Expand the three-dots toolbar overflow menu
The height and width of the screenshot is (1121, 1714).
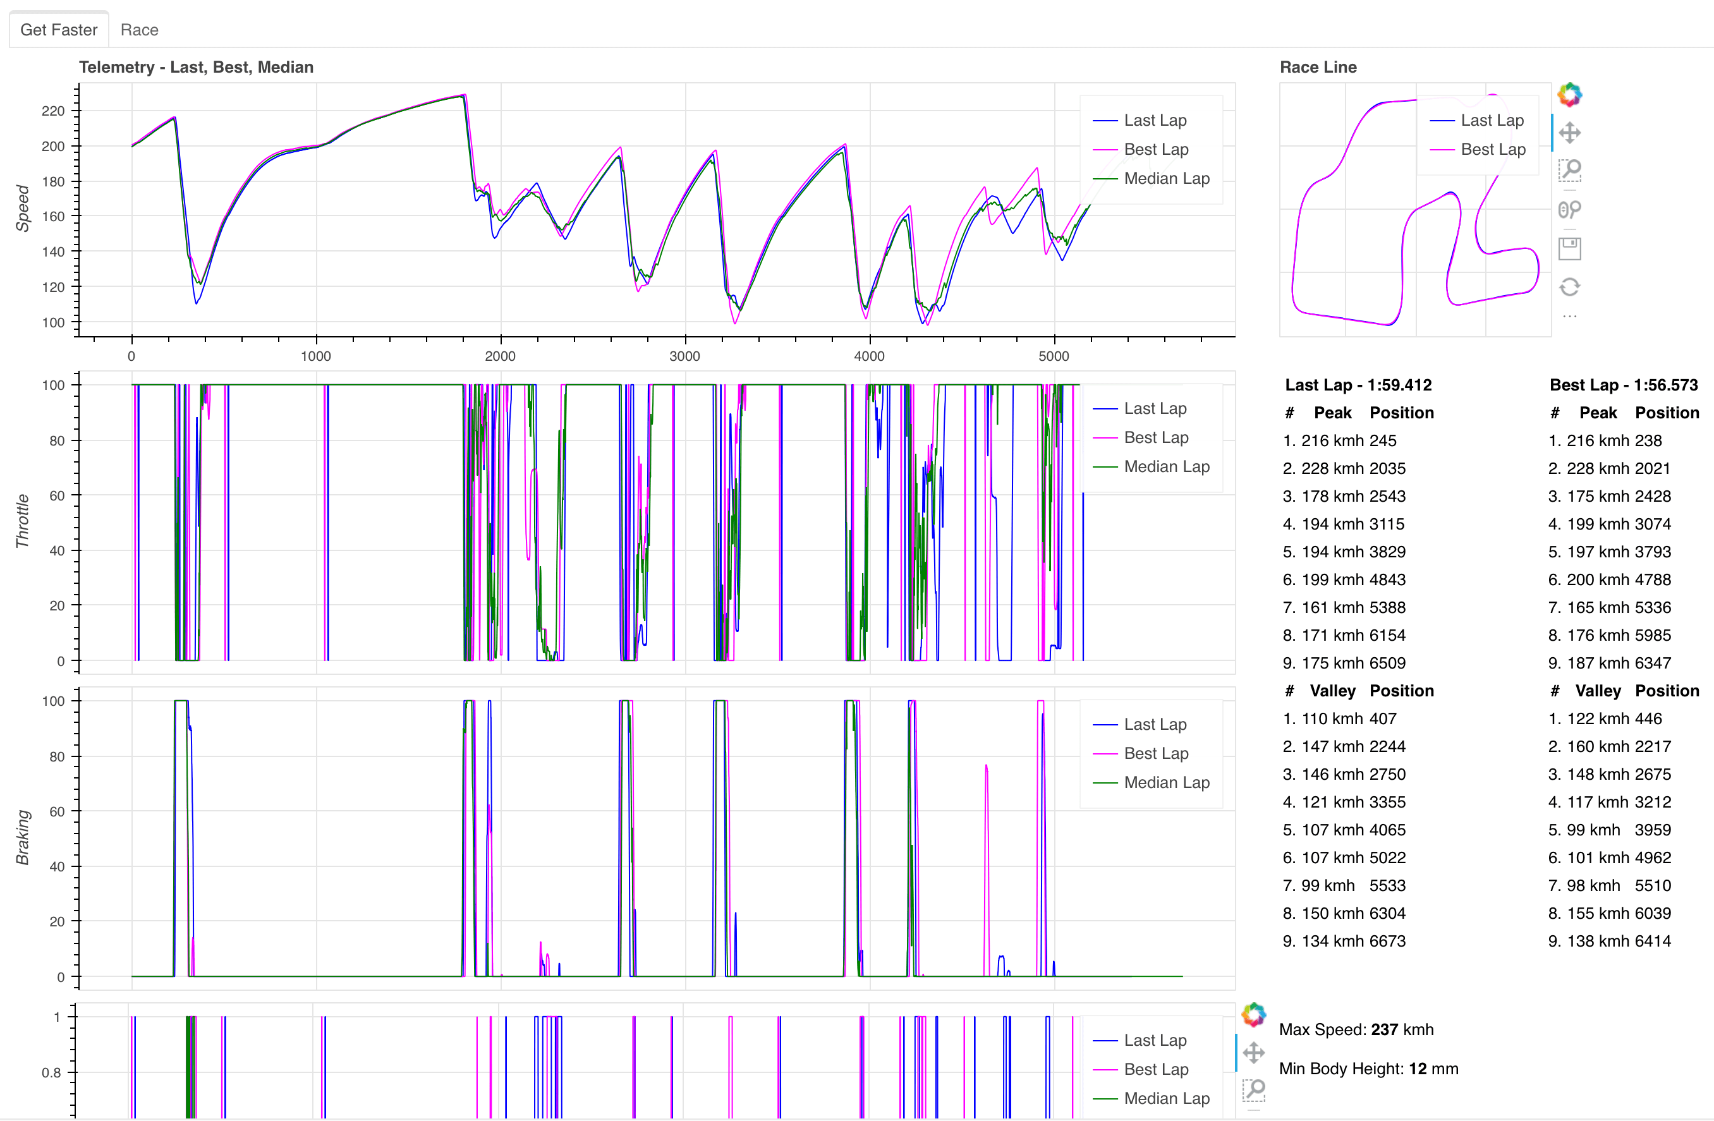point(1569,317)
